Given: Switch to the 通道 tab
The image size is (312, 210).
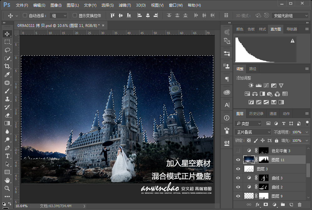Looking at the screenshot, I should pos(273,113).
